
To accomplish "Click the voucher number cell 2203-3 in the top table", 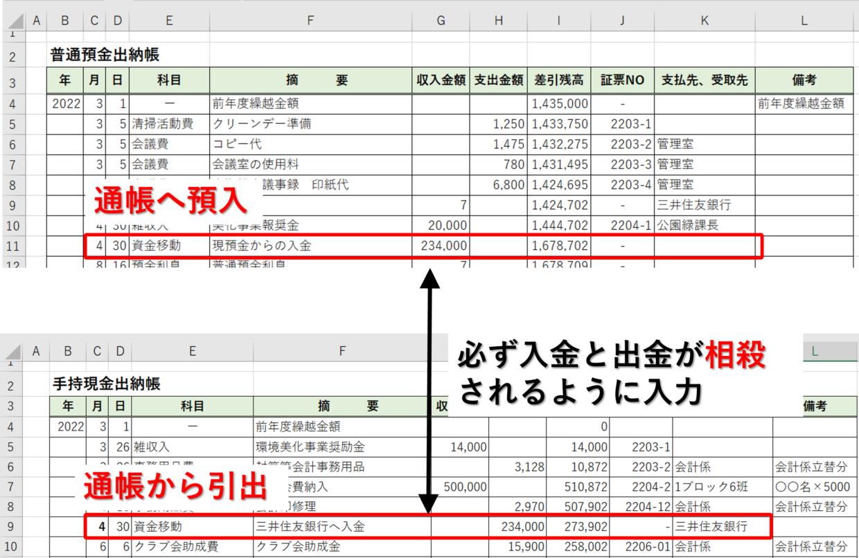I will pyautogui.click(x=622, y=165).
